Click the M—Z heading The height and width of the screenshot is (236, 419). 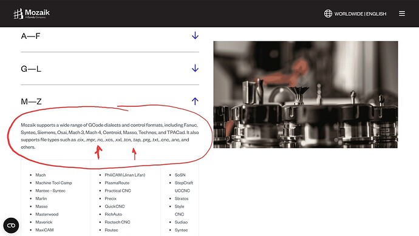pyautogui.click(x=31, y=101)
